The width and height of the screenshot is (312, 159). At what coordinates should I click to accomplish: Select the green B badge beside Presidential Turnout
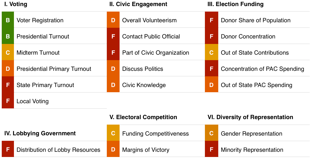coord(8,36)
